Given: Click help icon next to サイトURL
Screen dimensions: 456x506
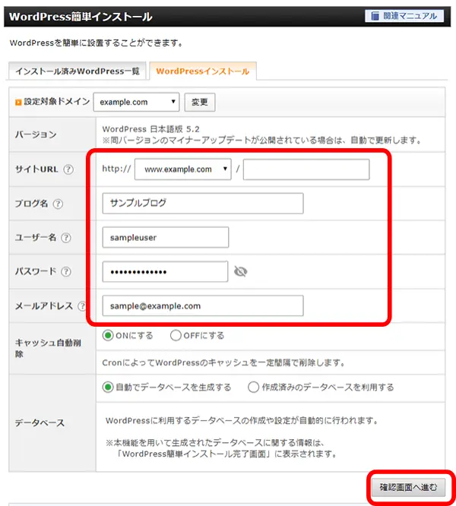Looking at the screenshot, I should coord(68,169).
